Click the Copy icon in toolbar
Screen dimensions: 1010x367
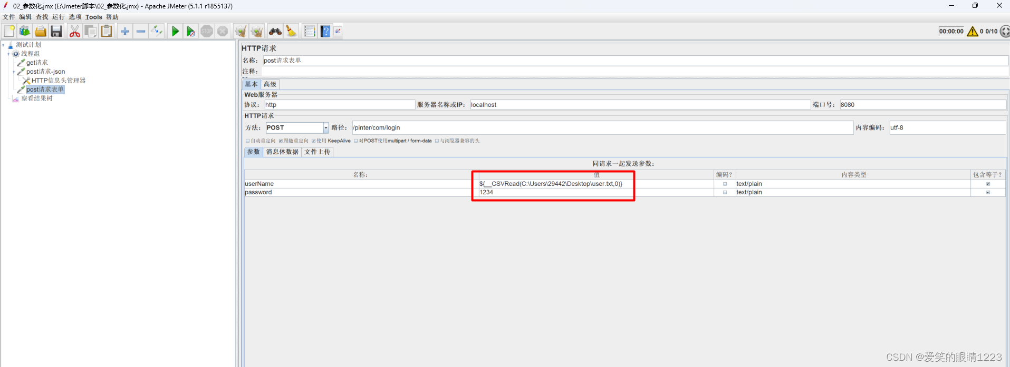pyautogui.click(x=91, y=31)
